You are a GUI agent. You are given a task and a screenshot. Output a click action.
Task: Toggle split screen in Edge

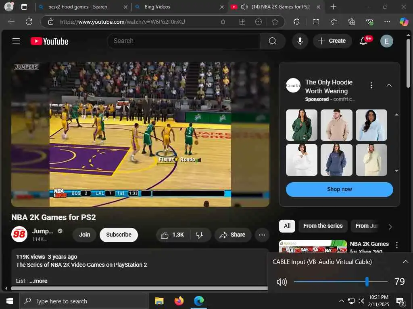click(x=316, y=22)
